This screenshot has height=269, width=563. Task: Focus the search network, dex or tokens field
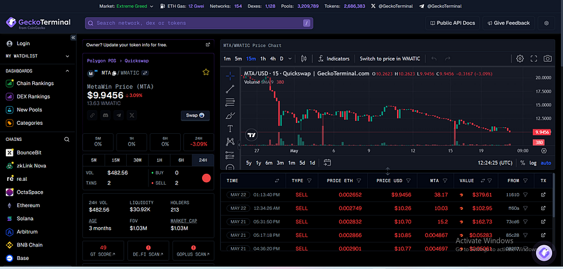pos(199,23)
